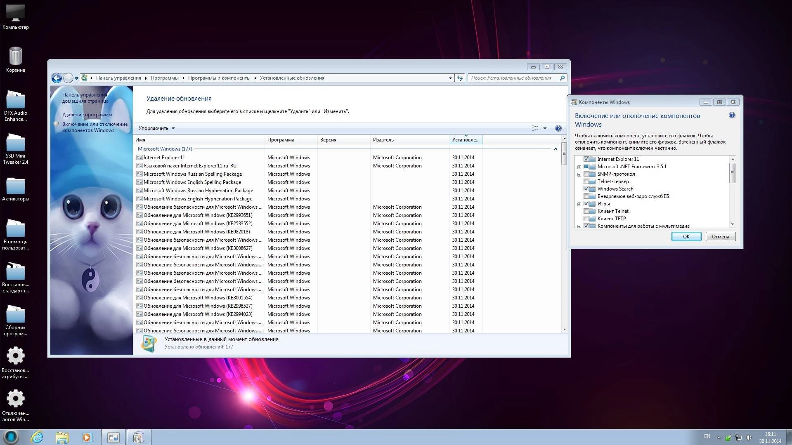Viewport: 792px width, 445px height.
Task: Go to Программы и компоненты breadcrumb
Action: pyautogui.click(x=219, y=78)
